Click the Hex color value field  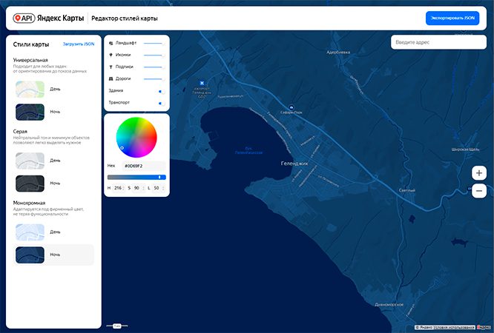click(144, 166)
